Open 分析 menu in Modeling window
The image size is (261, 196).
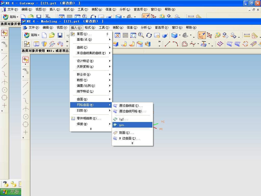[x=146, y=28]
